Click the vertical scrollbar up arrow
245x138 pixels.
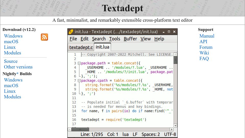pos(175,54)
